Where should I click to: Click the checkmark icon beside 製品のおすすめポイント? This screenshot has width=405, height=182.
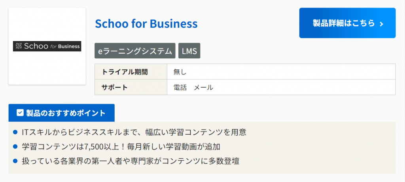(x=20, y=113)
